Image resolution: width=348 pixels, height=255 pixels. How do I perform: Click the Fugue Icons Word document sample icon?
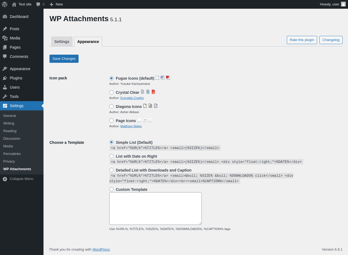coord(163,77)
